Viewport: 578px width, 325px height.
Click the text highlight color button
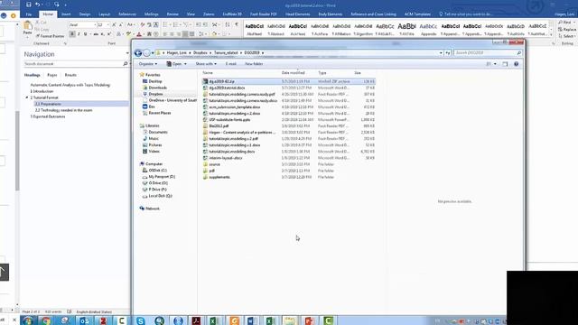(128, 34)
